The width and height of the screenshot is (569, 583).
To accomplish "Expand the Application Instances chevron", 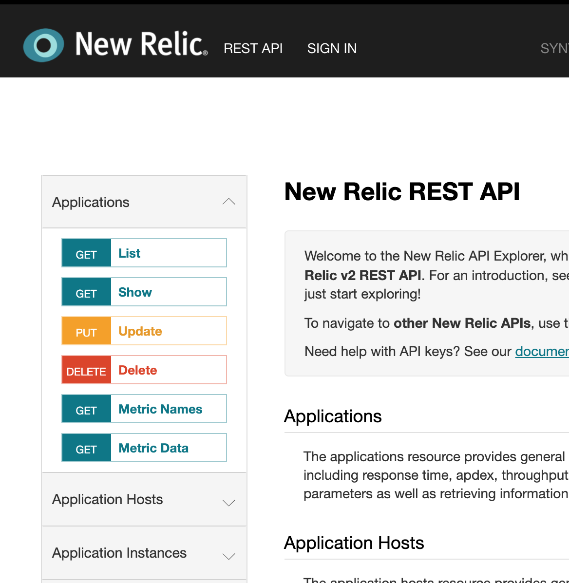I will [228, 556].
